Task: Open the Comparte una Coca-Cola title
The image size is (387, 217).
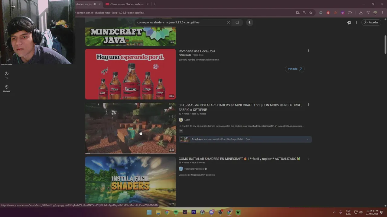Action: coord(197,51)
